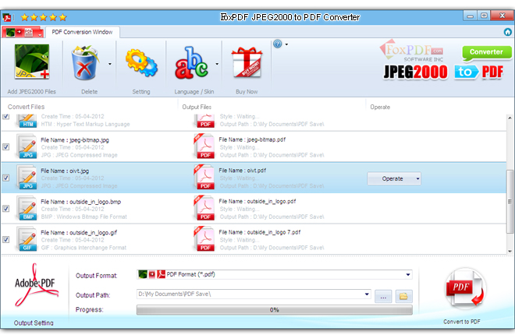Screen dimensions: 515x335
Task: Click the GIF file icon for outside_in_logo.gif
Action: [x=27, y=239]
